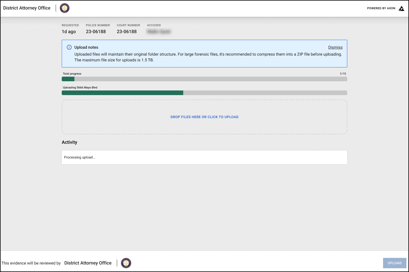The height and width of the screenshot is (272, 409).
Task: Select the Uploading 5666 Mayo Blvd label
Action: pyautogui.click(x=80, y=87)
